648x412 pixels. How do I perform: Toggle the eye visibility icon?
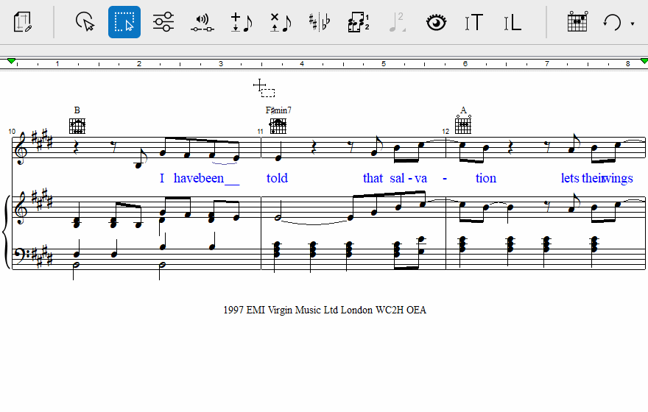pyautogui.click(x=437, y=22)
